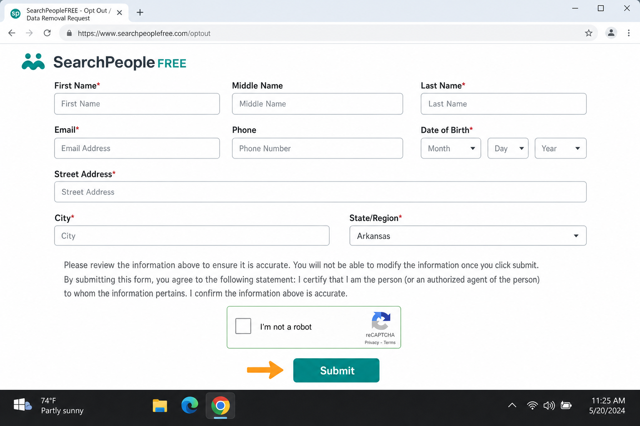Open File Explorer from the taskbar
This screenshot has height=426, width=640.
click(x=160, y=406)
